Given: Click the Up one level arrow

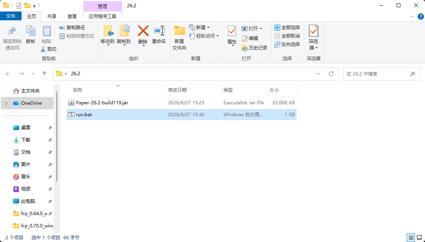Looking at the screenshot, I should pos(45,74).
